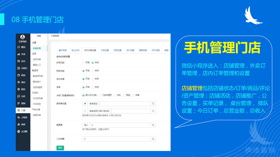Open 管理入口 in the submenu
Viewport: 280px width, 157px height.
(37, 65)
